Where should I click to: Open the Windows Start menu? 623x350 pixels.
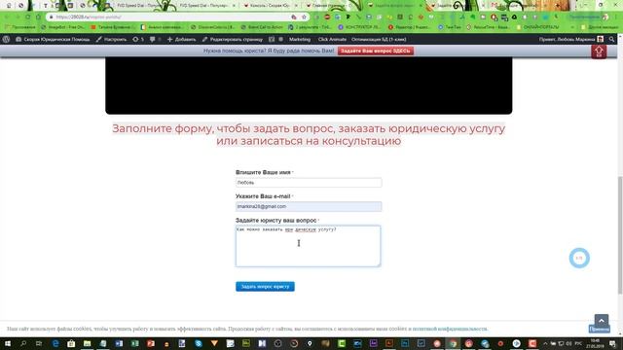pyautogui.click(x=7, y=343)
